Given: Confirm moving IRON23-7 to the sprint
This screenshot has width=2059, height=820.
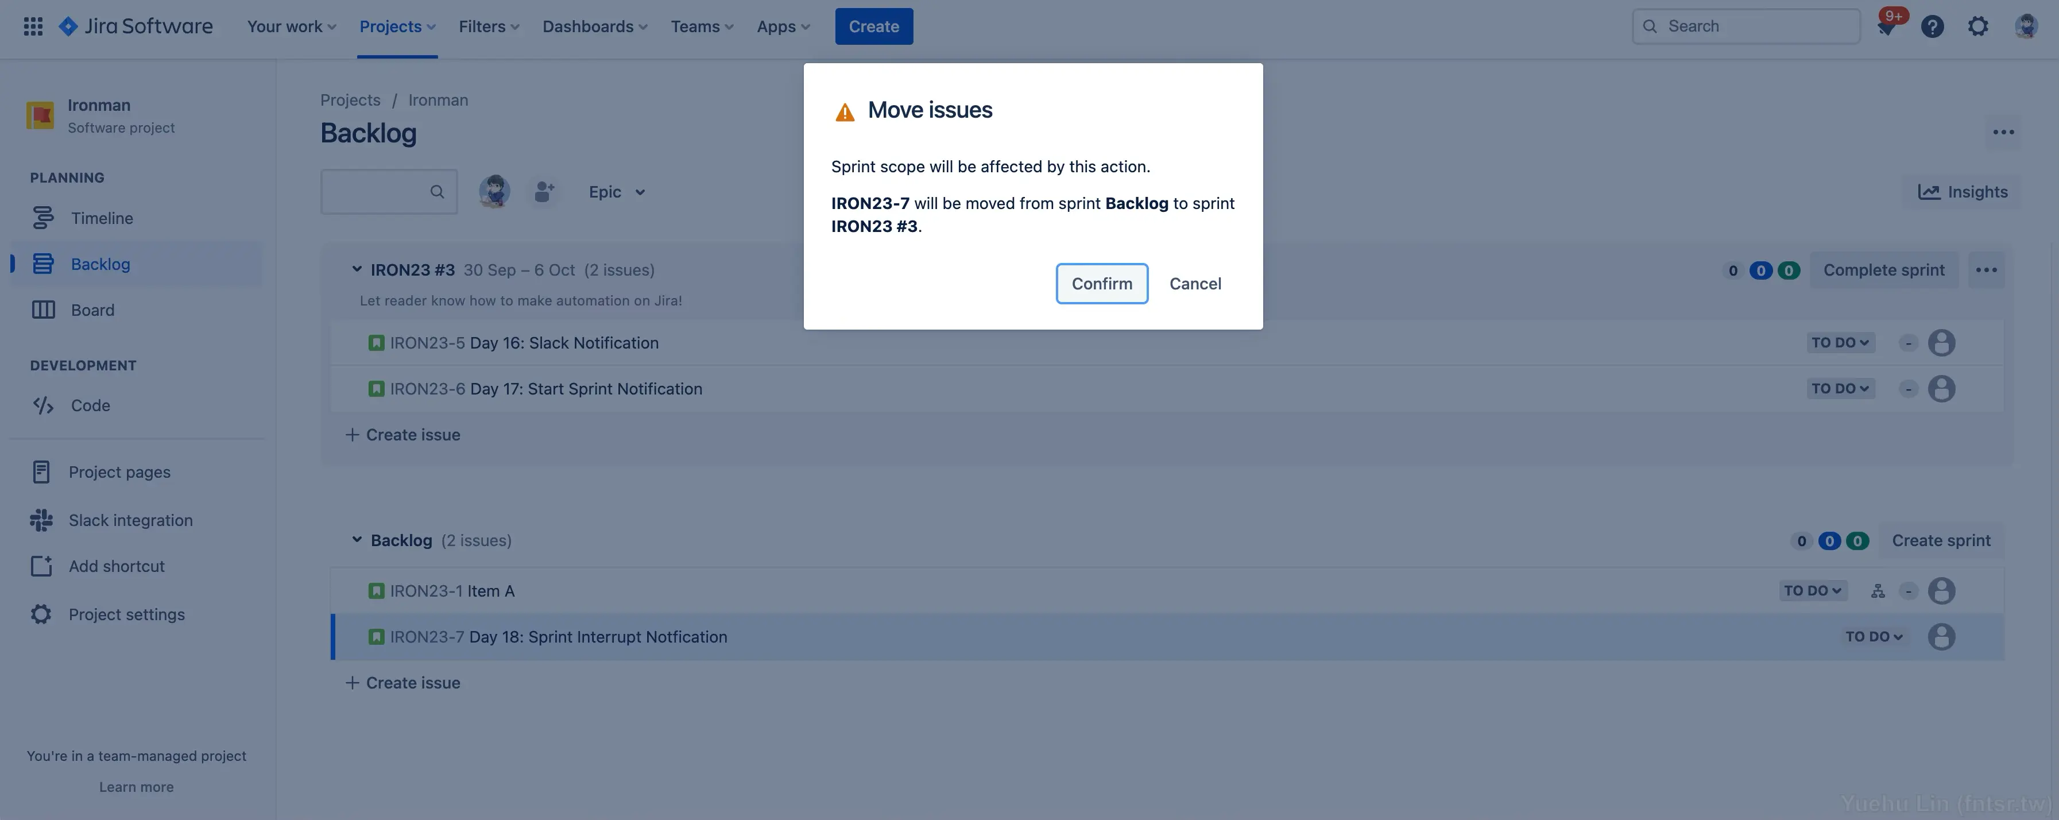Looking at the screenshot, I should click(x=1101, y=284).
